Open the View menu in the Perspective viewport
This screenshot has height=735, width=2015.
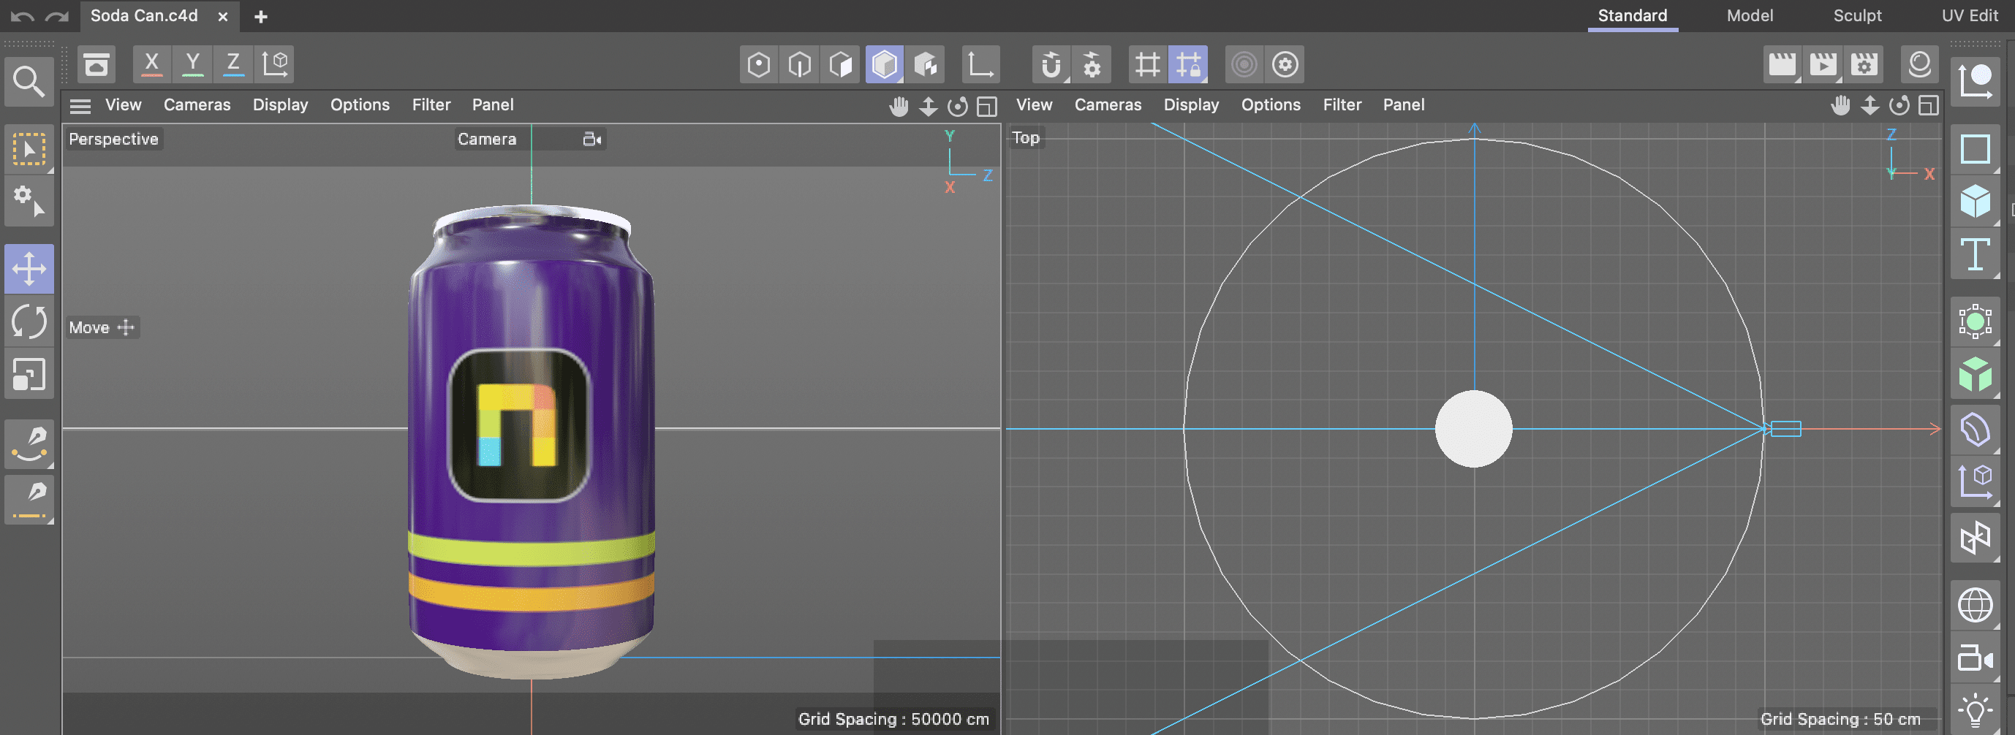pyautogui.click(x=123, y=104)
